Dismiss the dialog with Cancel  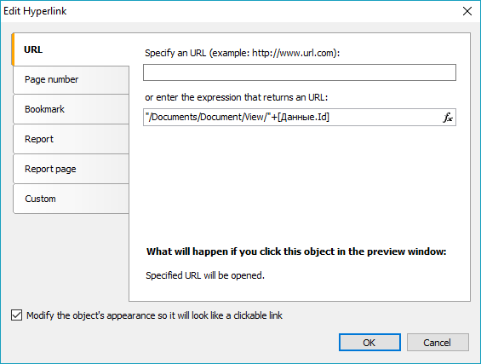[x=438, y=342]
